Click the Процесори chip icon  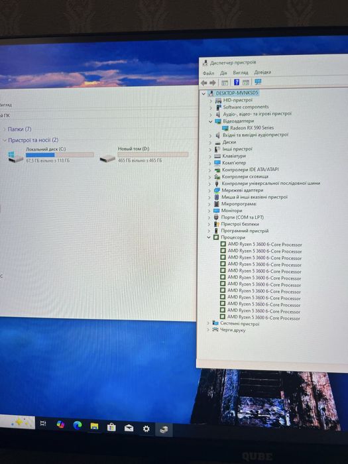coord(216,237)
